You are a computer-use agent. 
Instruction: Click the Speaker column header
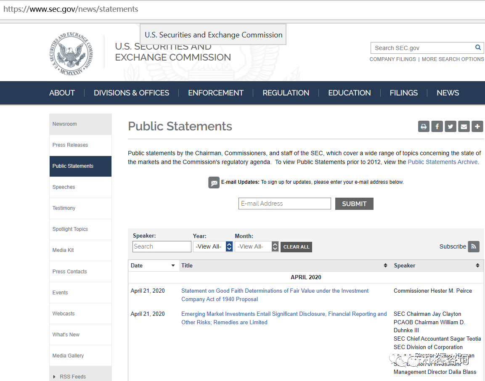pyautogui.click(x=437, y=265)
